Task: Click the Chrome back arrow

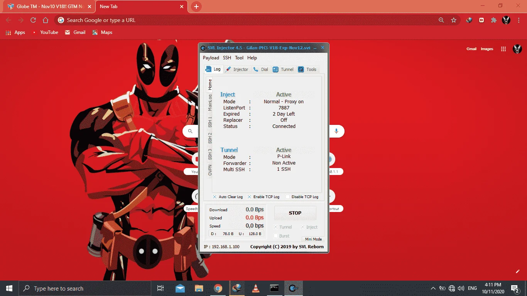Action: pyautogui.click(x=8, y=20)
